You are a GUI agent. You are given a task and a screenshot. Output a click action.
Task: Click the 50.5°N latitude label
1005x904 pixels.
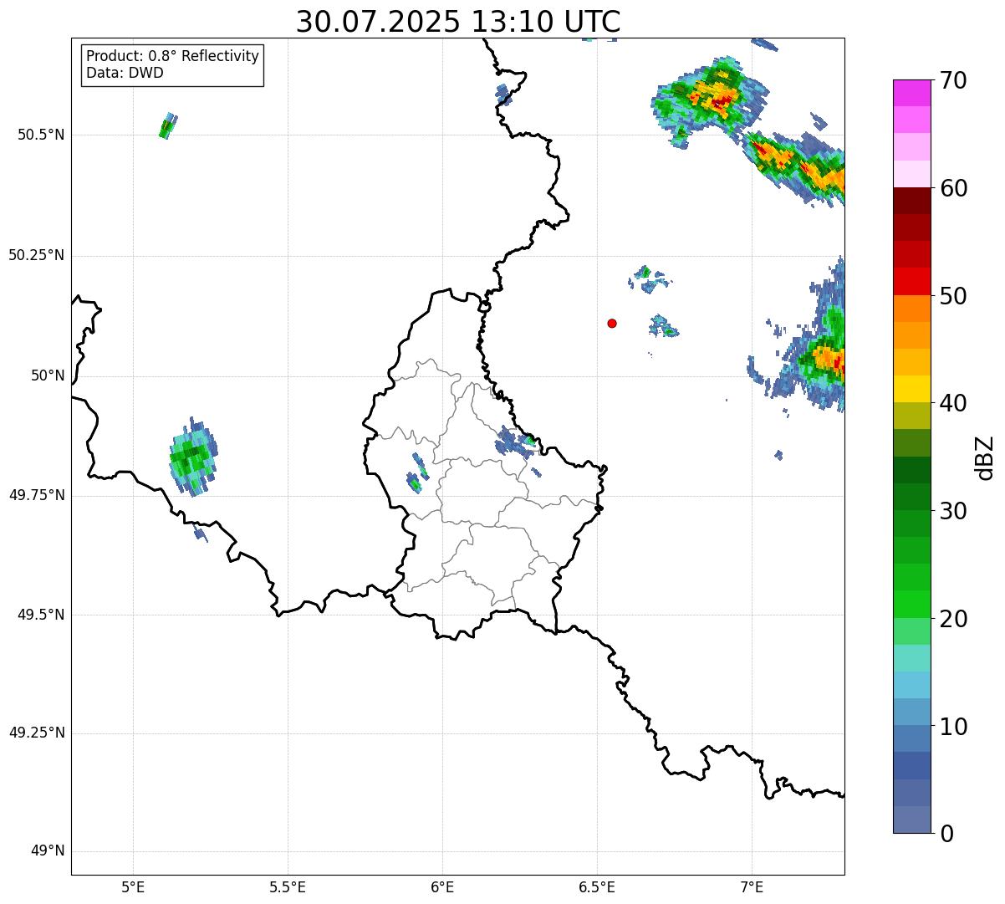41,135
